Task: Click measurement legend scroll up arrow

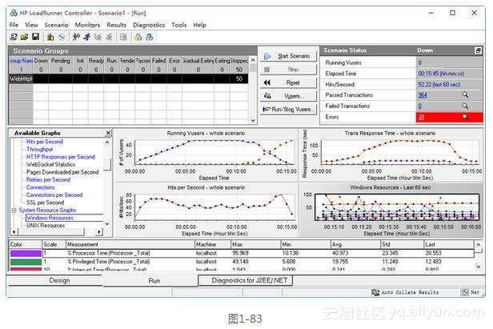Action: tap(479, 245)
